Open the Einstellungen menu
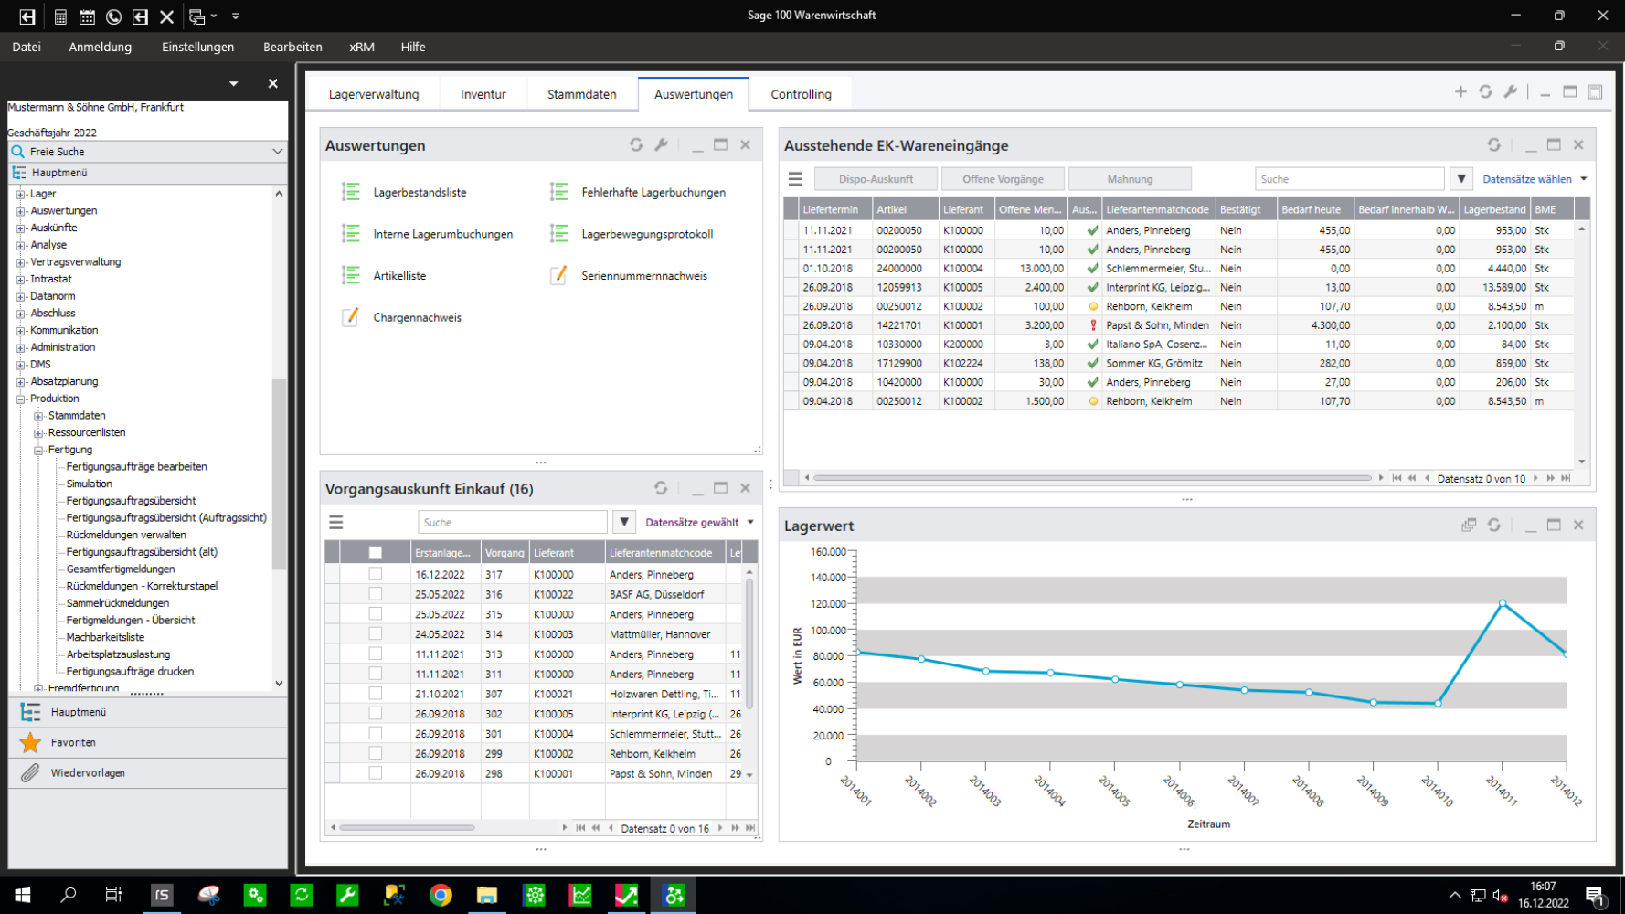Viewport: 1625px width, 914px height. [197, 47]
